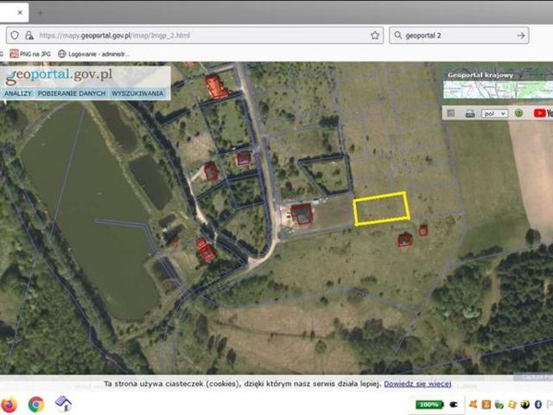Open the purple house taskbar icon

coord(63,404)
